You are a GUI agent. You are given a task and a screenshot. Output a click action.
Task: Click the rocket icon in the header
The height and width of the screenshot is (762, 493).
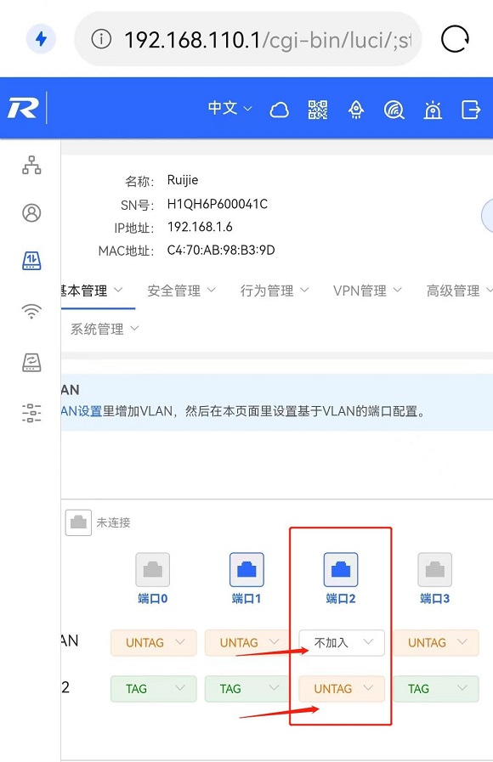356,110
